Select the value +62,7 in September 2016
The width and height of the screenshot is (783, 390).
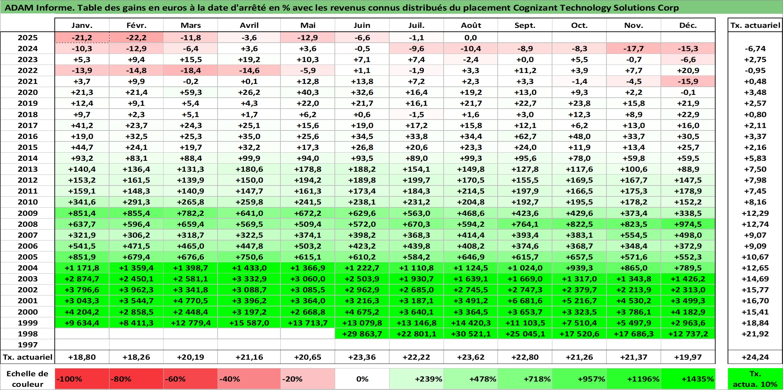pyautogui.click(x=525, y=136)
